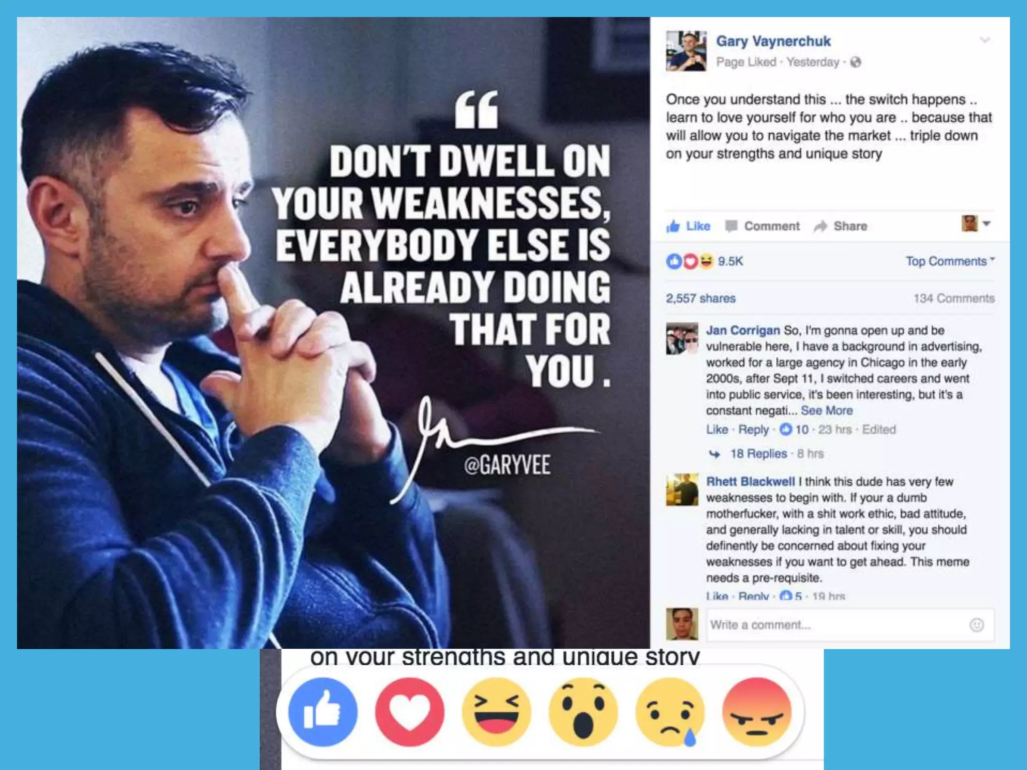View the 2,557 shares list
Image resolution: width=1027 pixels, height=770 pixels.
point(701,298)
